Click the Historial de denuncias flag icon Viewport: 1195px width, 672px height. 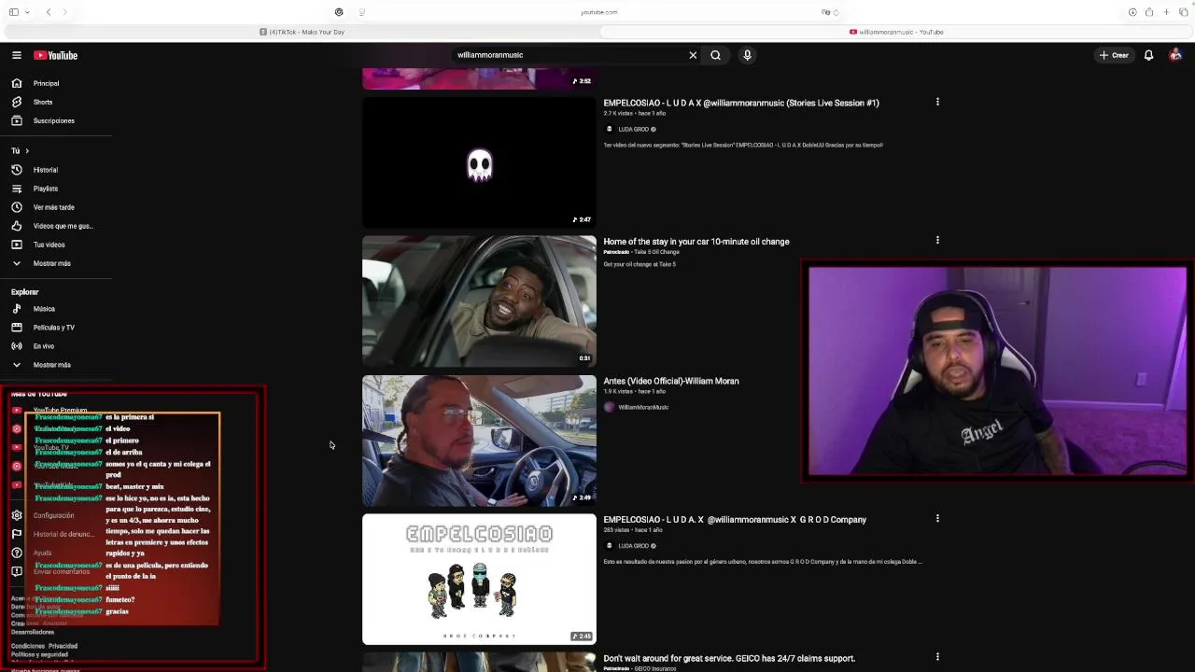pyautogui.click(x=16, y=534)
